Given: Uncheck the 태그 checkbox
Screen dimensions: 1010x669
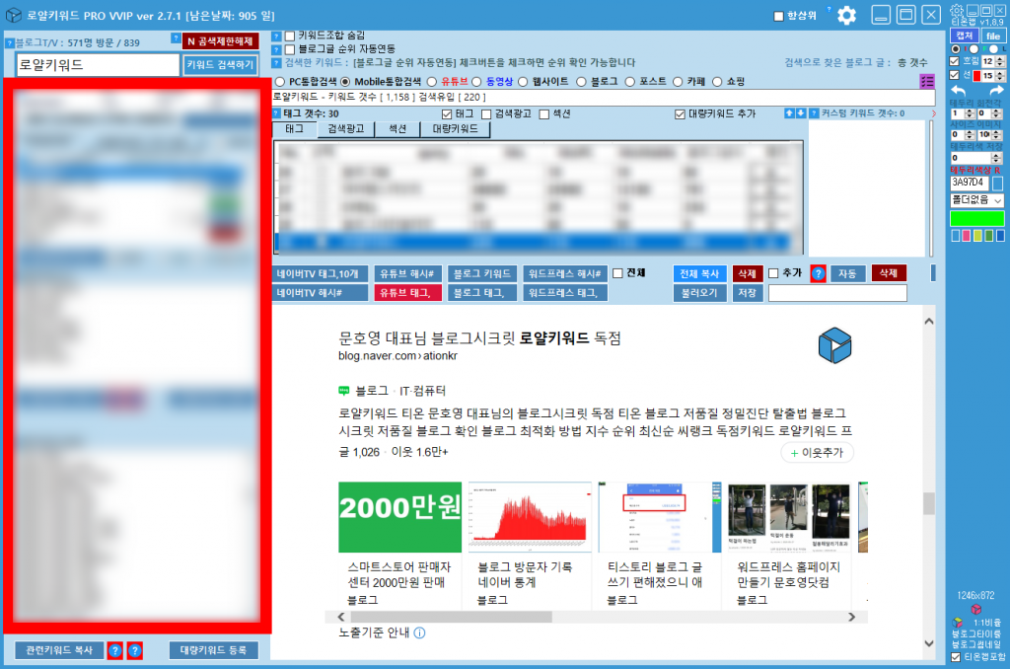Looking at the screenshot, I should pyautogui.click(x=447, y=114).
